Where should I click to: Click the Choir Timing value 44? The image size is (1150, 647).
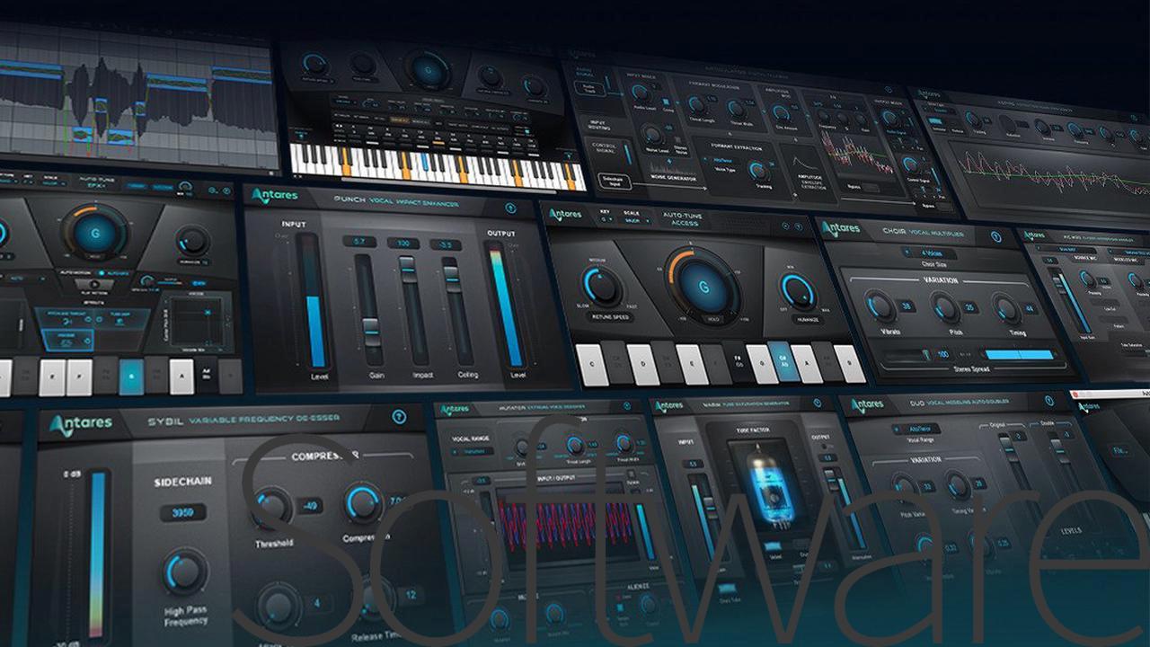1029,309
